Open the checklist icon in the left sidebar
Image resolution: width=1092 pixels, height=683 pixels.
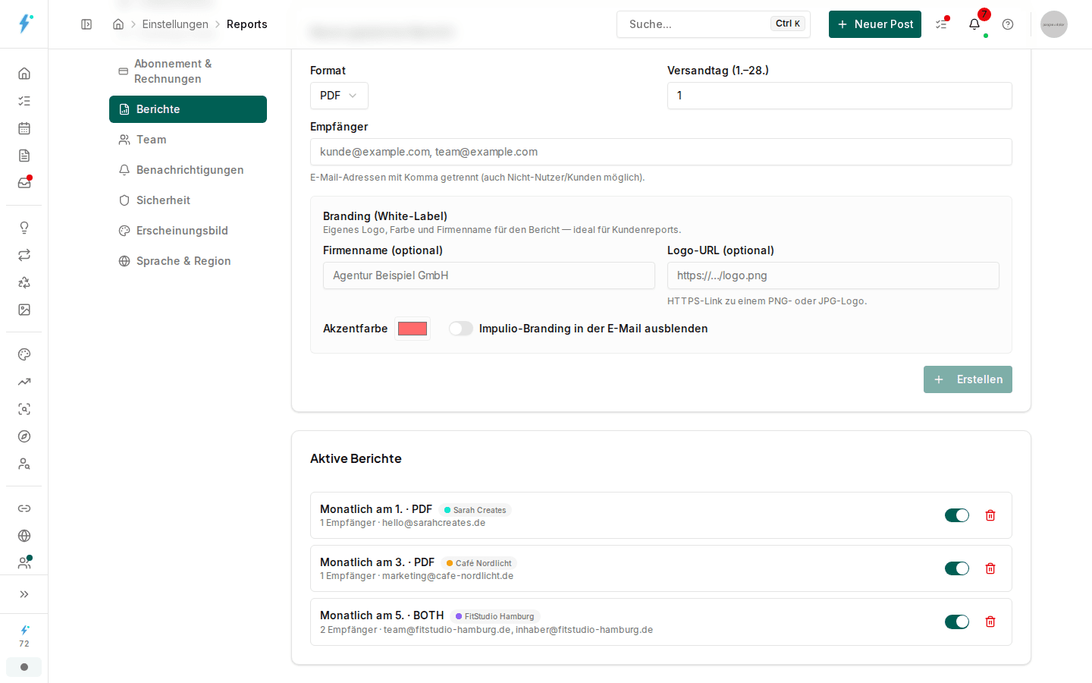[x=24, y=101]
